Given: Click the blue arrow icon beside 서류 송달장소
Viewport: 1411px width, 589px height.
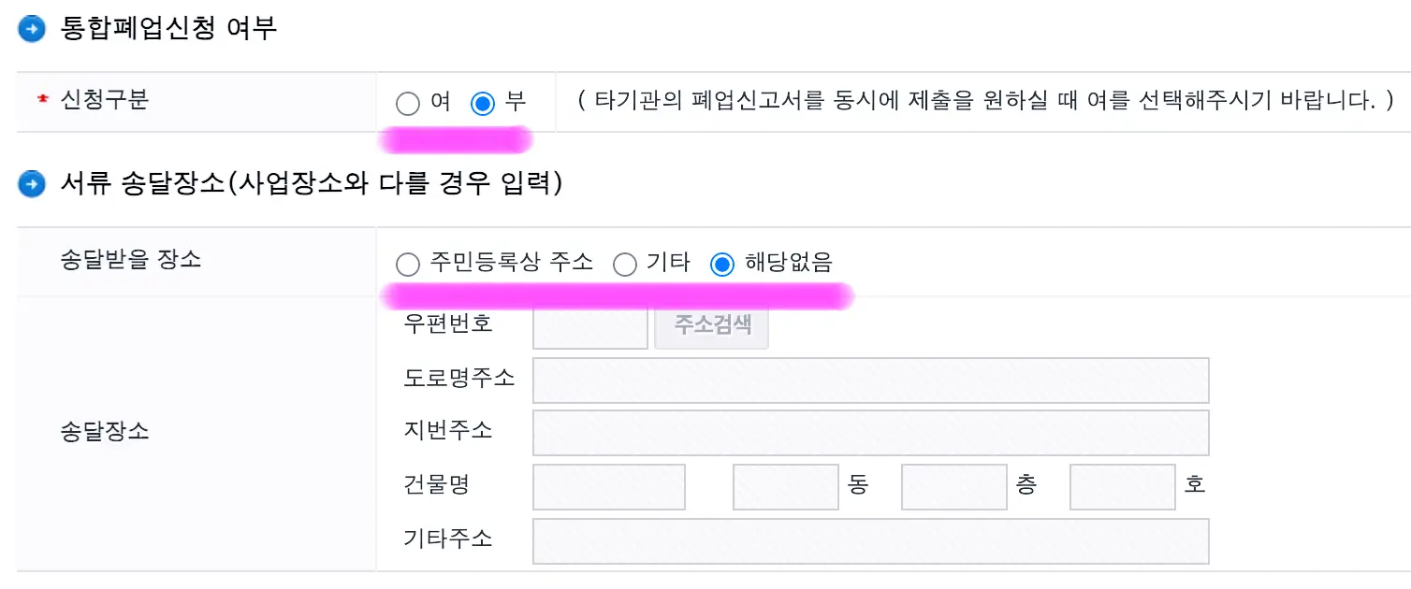Looking at the screenshot, I should pos(31,184).
